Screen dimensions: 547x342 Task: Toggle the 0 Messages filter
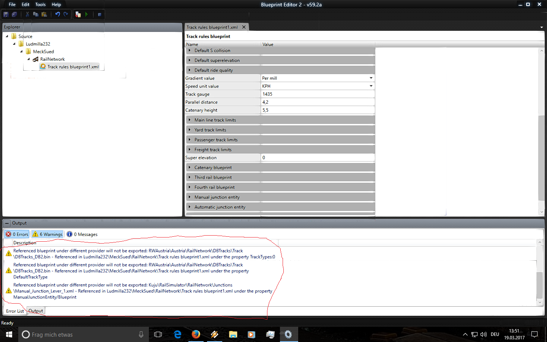(x=82, y=234)
